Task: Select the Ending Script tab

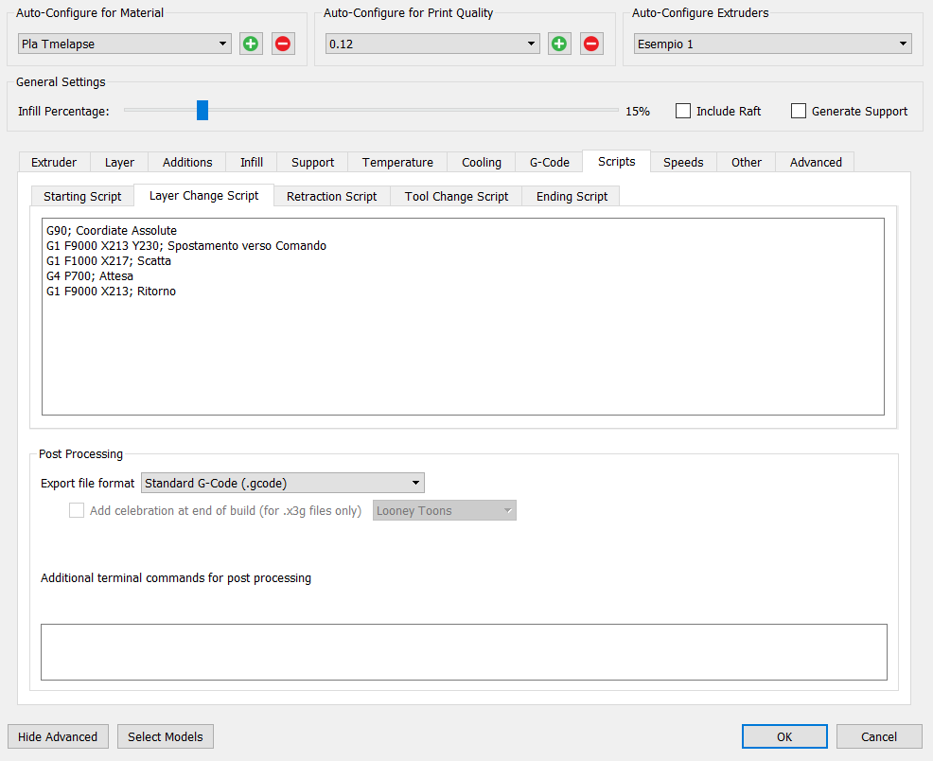Action: coord(572,196)
